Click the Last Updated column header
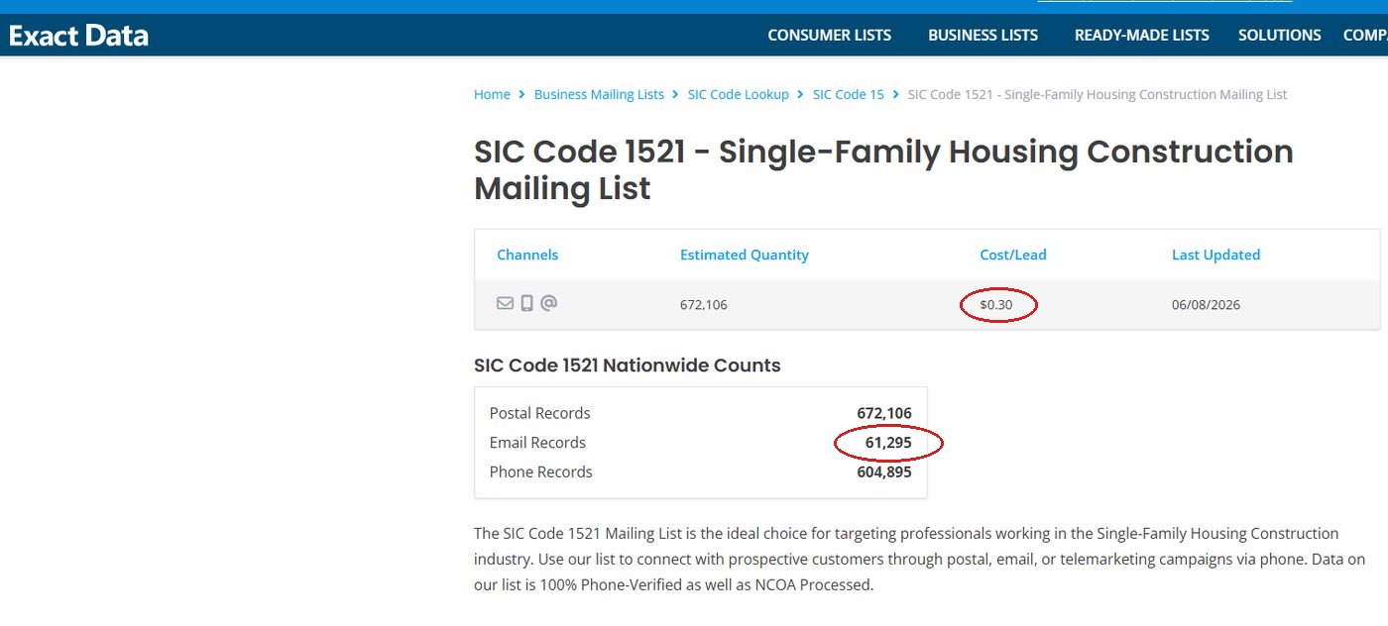1388x626 pixels. pos(1215,255)
